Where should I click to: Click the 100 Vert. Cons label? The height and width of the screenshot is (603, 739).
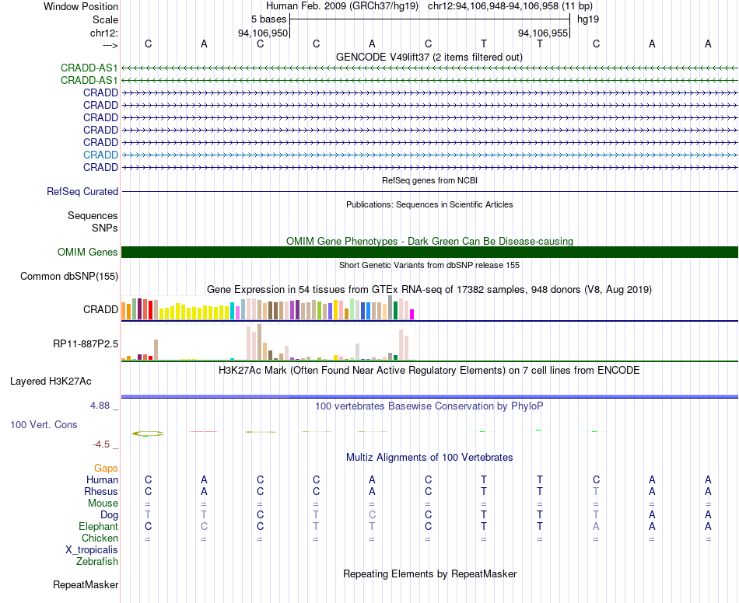(44, 424)
